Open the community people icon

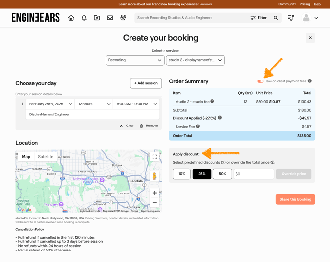123,18
